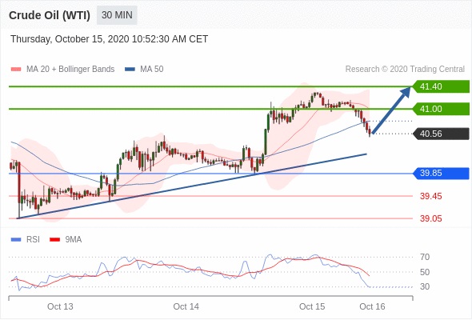472x320 pixels.
Task: Click the 9MA red legend swatch
Action: [x=54, y=240]
